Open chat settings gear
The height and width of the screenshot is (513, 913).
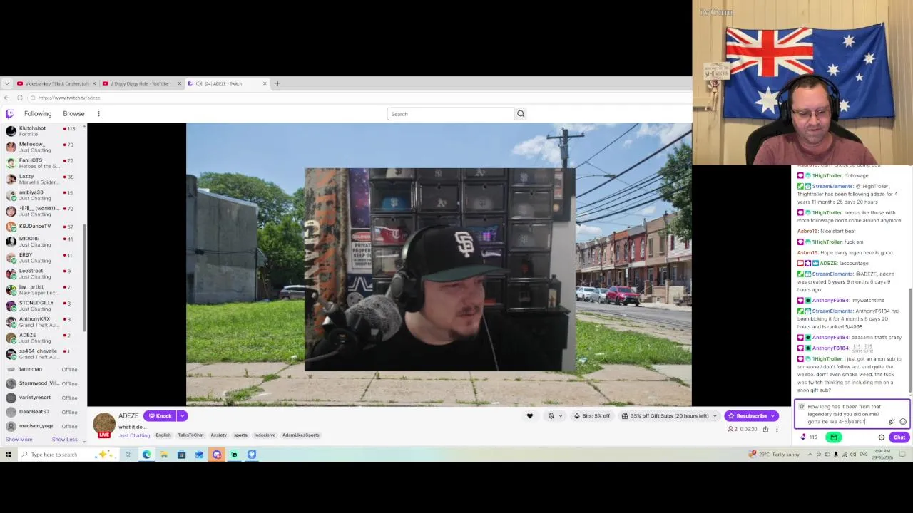click(x=882, y=437)
